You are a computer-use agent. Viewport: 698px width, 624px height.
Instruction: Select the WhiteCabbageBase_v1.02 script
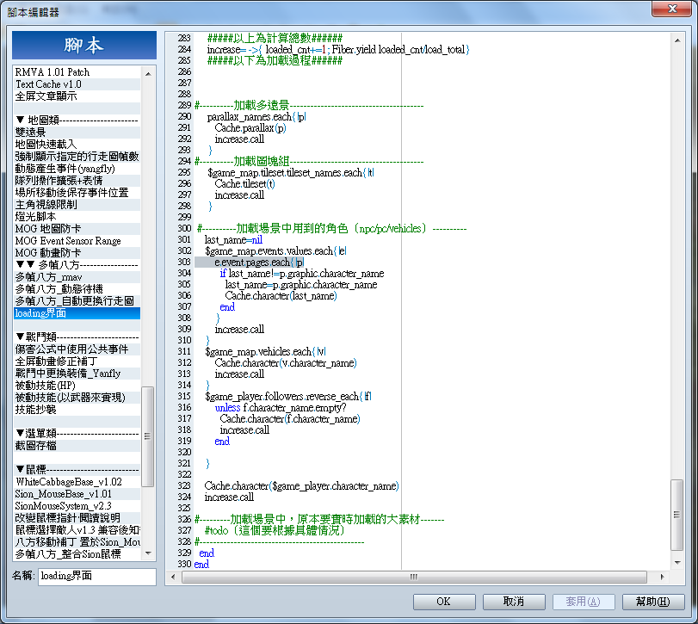pos(77,482)
